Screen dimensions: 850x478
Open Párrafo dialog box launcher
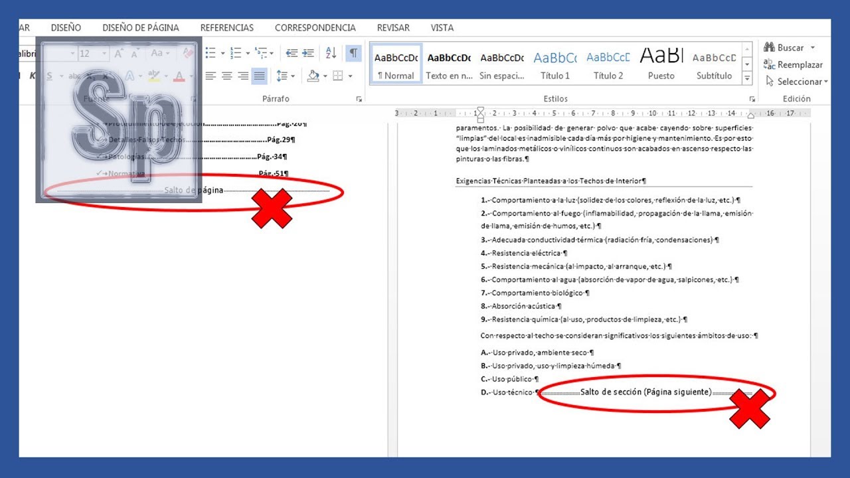point(359,99)
